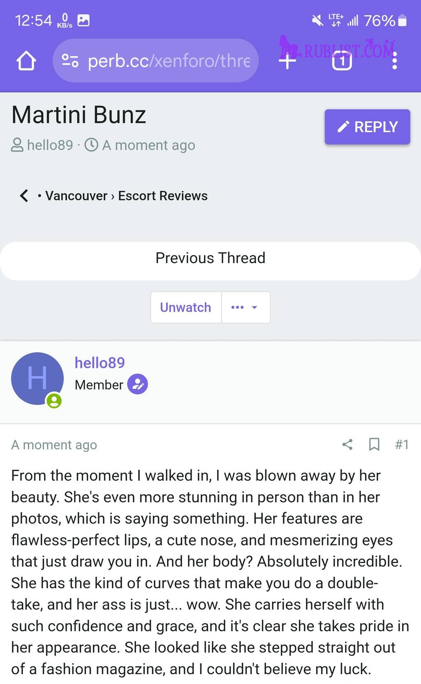Expand the more options dropdown
The width and height of the screenshot is (421, 684).
pos(245,307)
